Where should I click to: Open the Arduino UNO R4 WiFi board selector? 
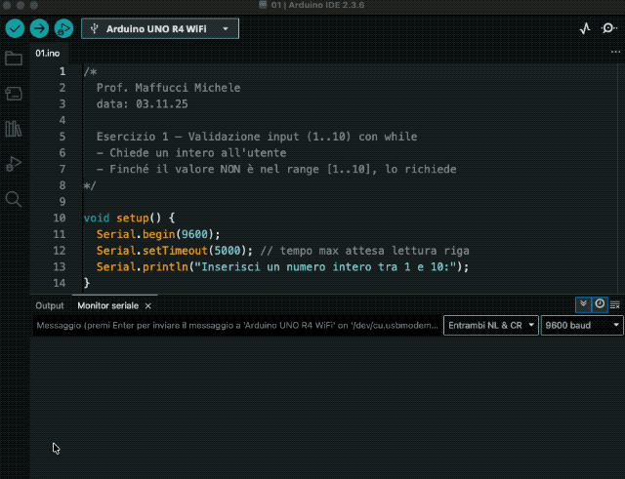pyautogui.click(x=160, y=29)
